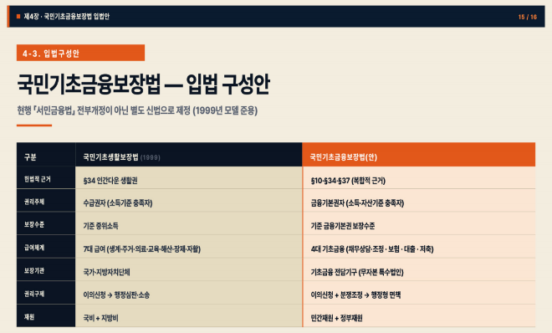Select the row label '헌법적 근거'
The width and height of the screenshot is (552, 333).
point(46,178)
